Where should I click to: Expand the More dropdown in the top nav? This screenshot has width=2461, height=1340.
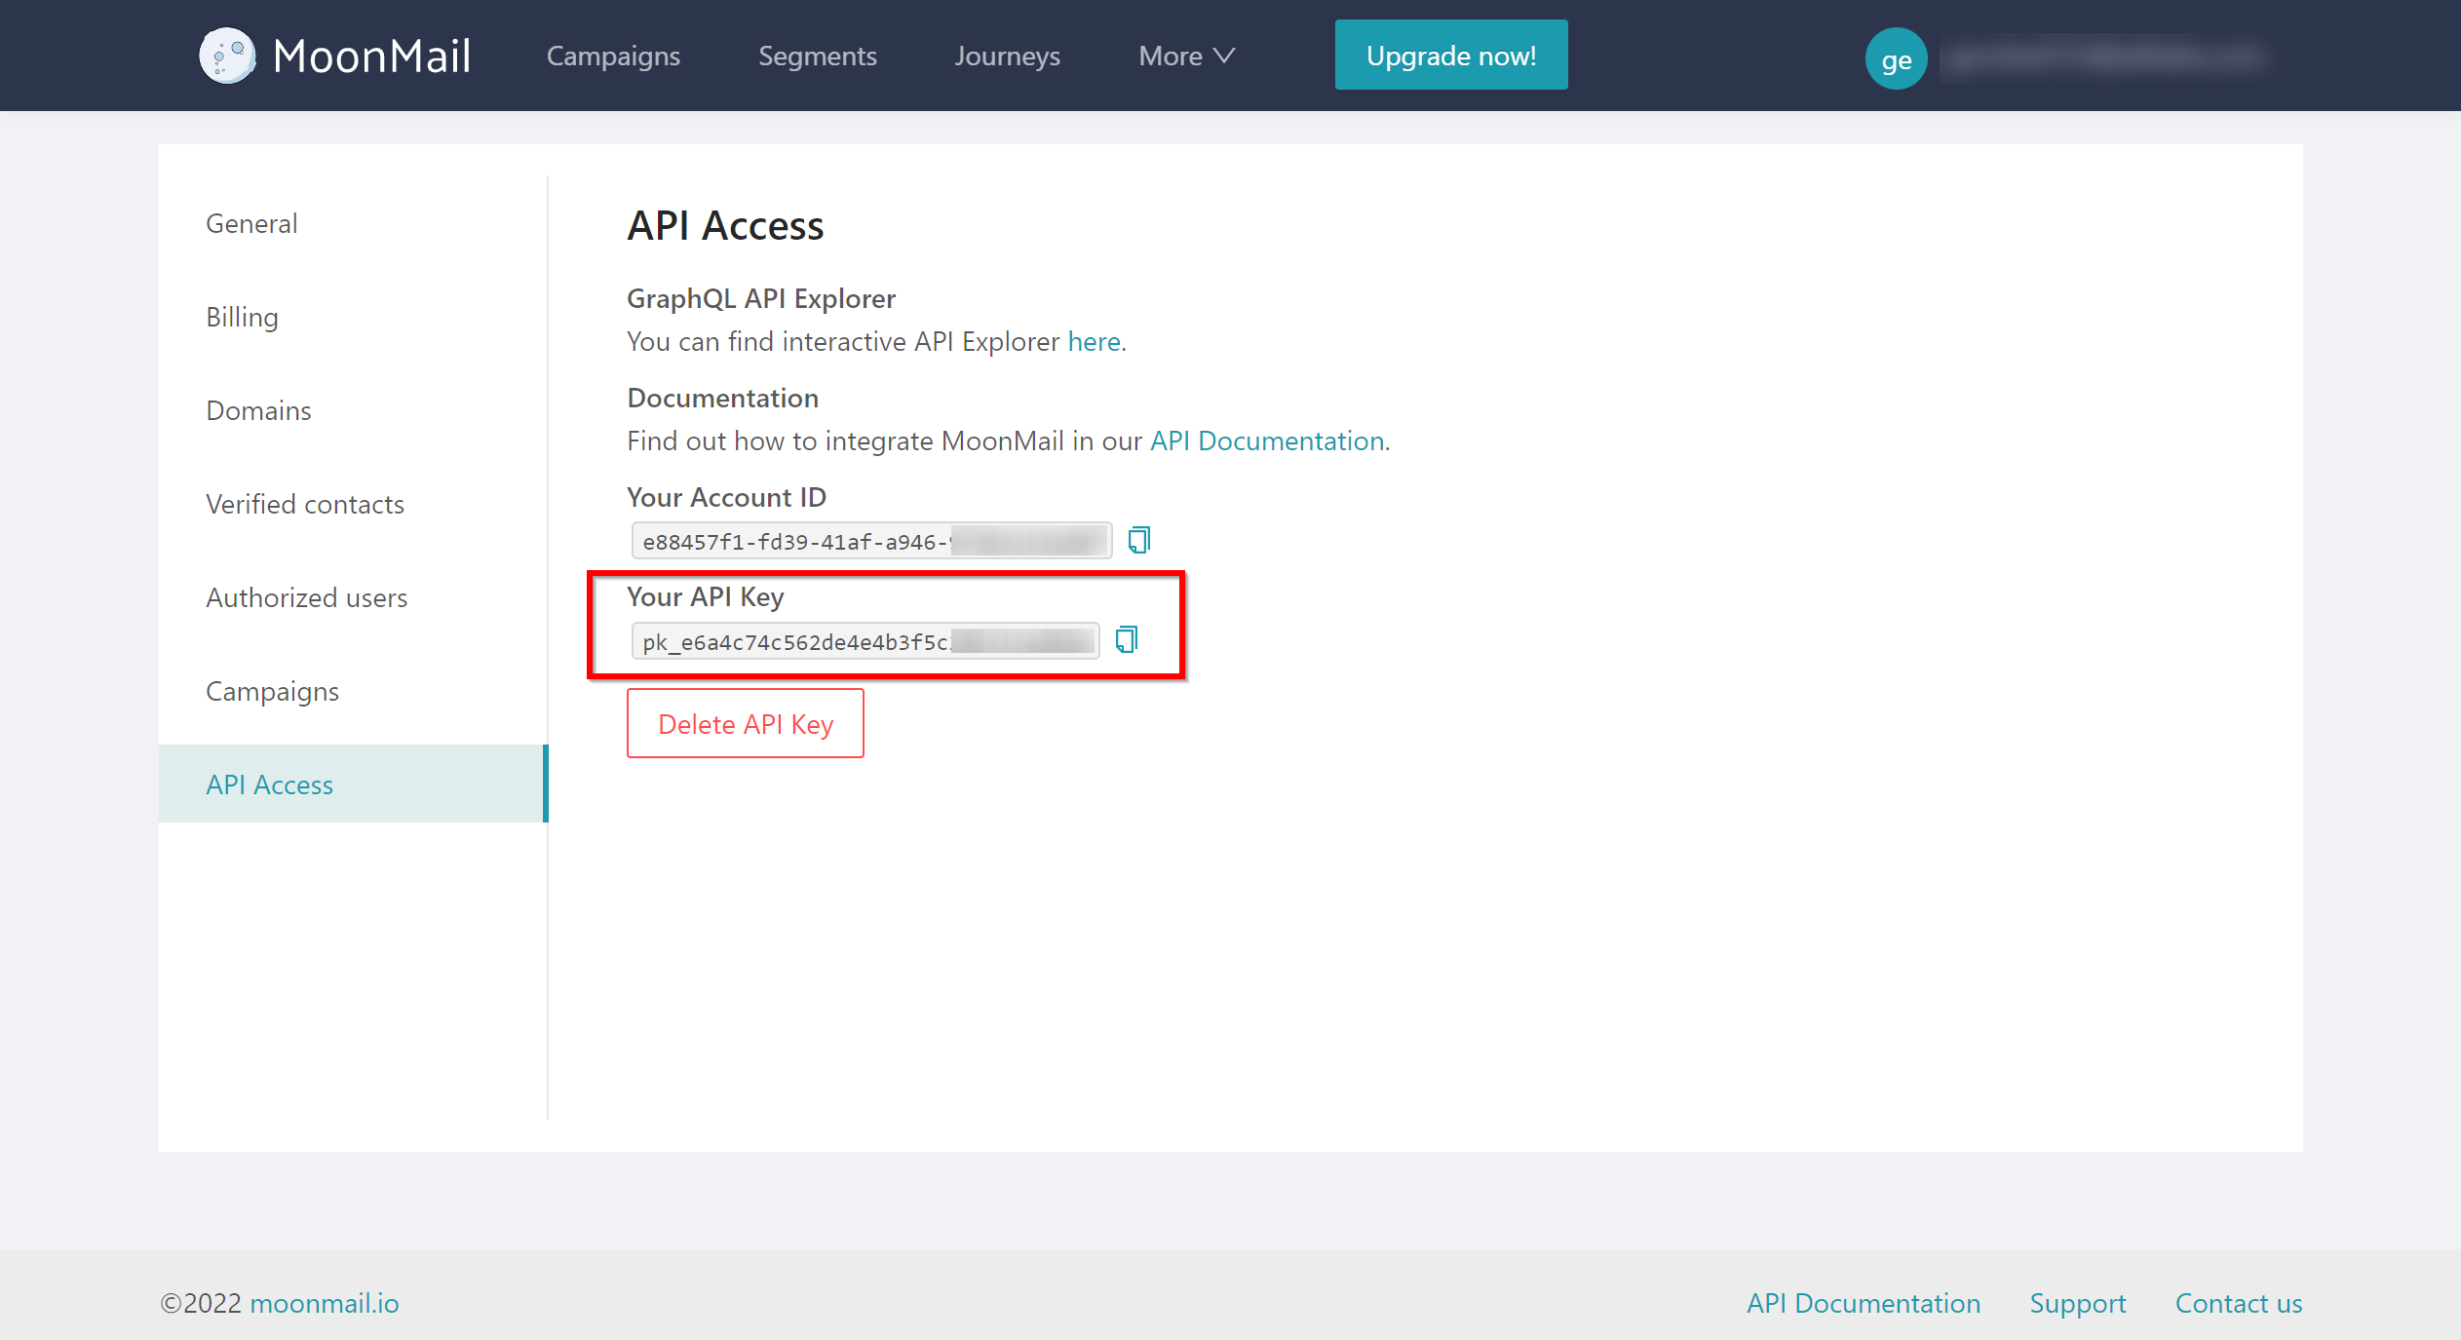pyautogui.click(x=1186, y=56)
